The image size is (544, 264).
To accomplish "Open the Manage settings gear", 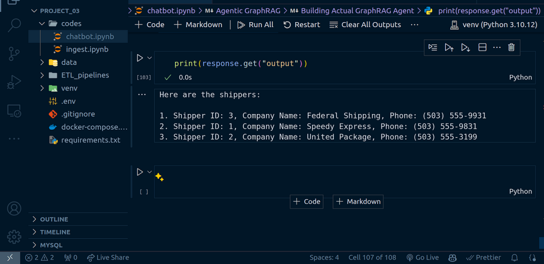I will click(x=14, y=236).
